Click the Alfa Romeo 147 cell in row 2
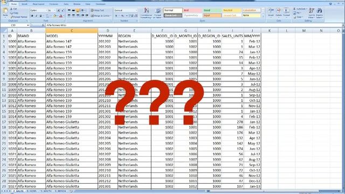The image size is (345, 194). click(72, 41)
